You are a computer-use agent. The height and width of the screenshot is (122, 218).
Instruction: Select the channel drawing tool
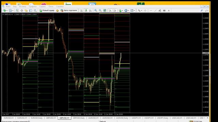point(160,11)
